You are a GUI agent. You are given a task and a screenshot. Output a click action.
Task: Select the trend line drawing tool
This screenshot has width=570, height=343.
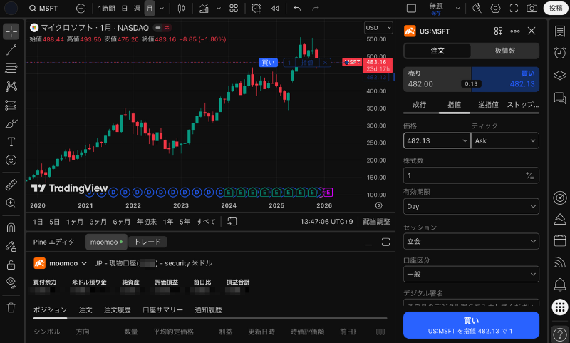coord(11,50)
